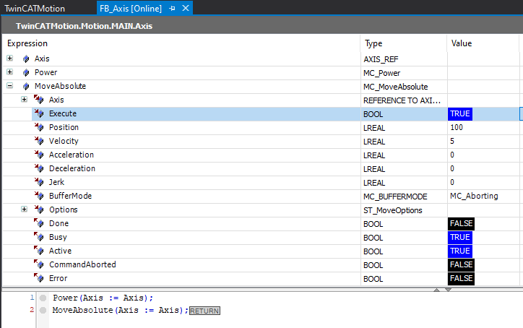Click the Velocity value 5
523x328 pixels.
pos(452,141)
